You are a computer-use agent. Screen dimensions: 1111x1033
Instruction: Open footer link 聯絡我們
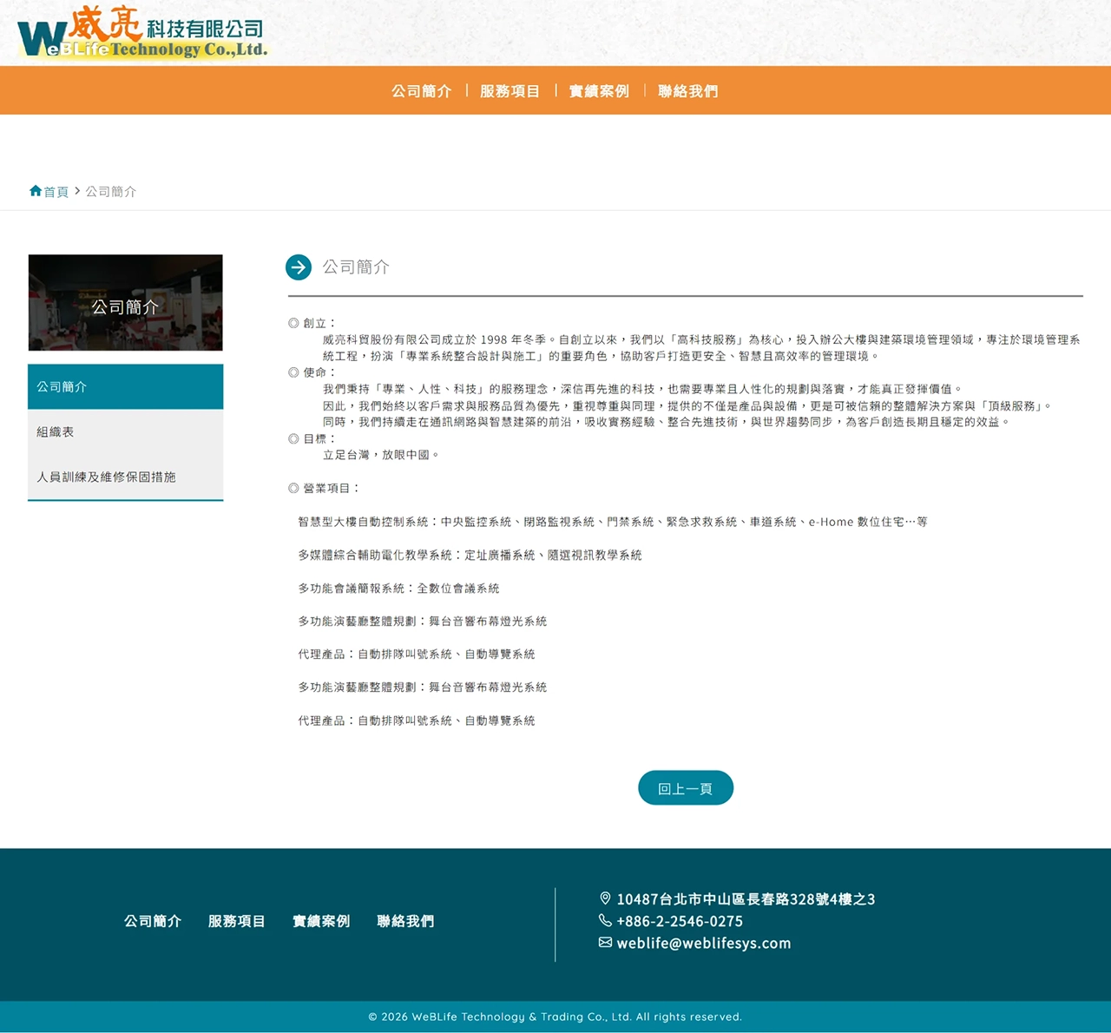click(405, 921)
